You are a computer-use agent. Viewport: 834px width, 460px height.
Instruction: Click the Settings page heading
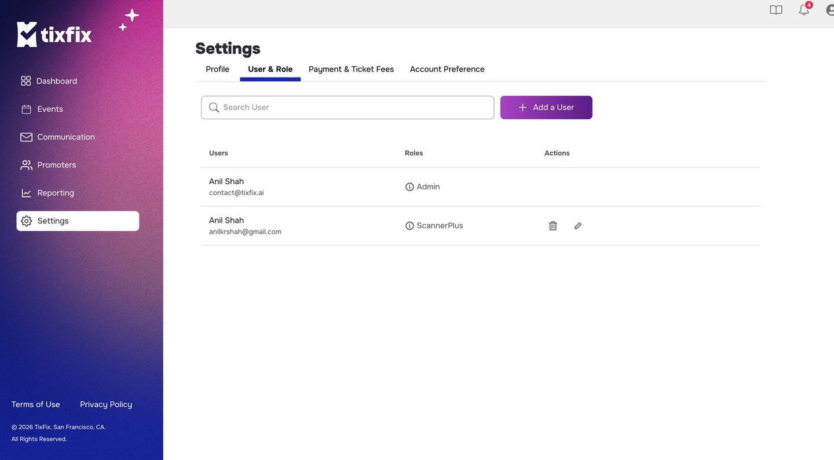coord(228,48)
